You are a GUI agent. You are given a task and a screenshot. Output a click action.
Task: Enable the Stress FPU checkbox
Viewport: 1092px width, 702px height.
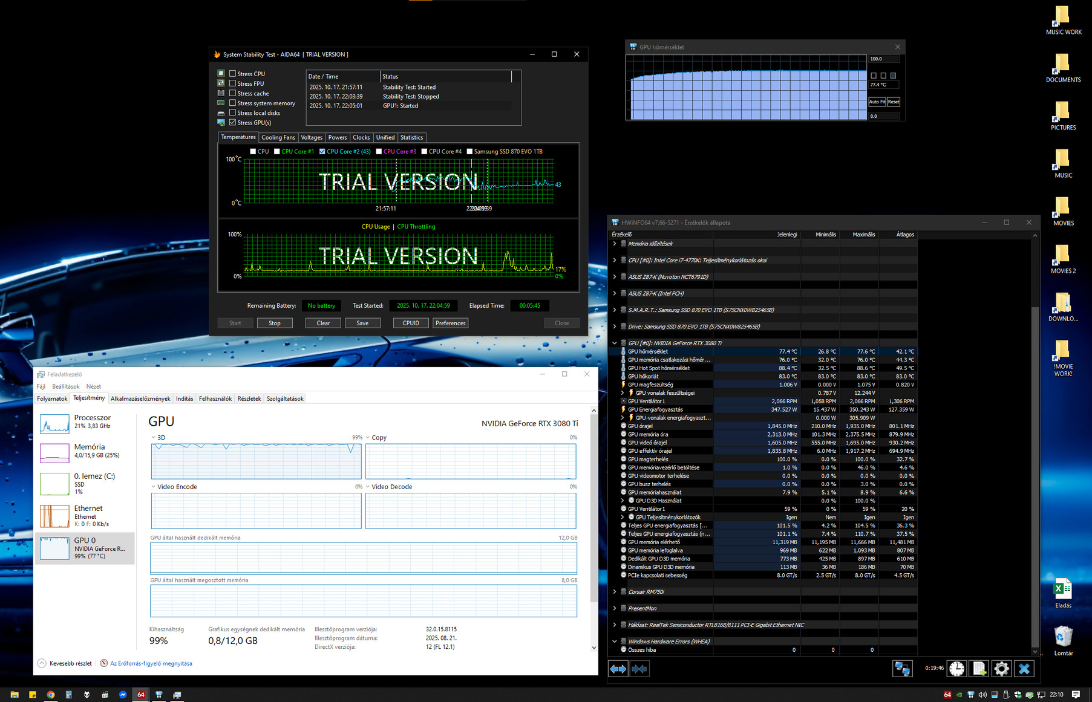(x=232, y=83)
